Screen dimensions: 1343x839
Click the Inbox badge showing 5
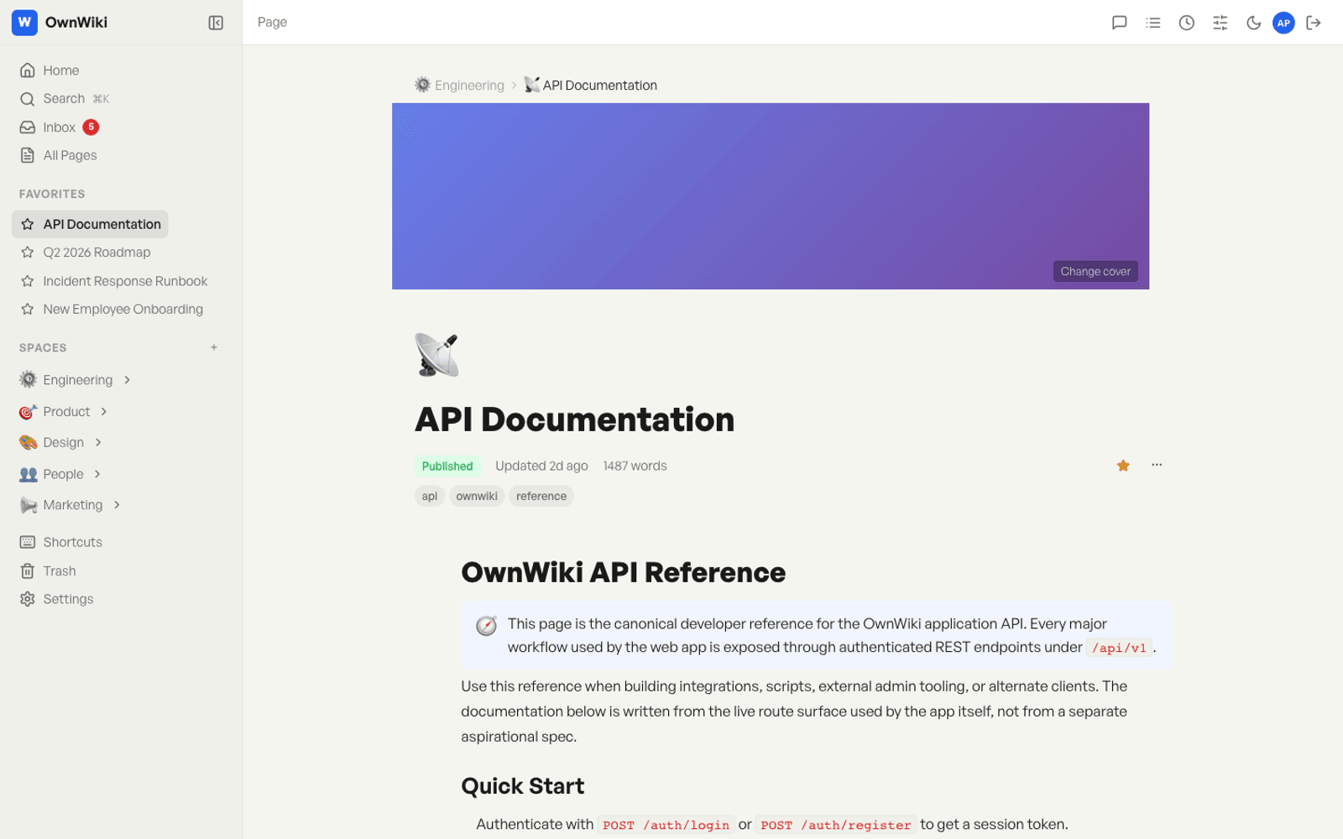click(x=91, y=127)
